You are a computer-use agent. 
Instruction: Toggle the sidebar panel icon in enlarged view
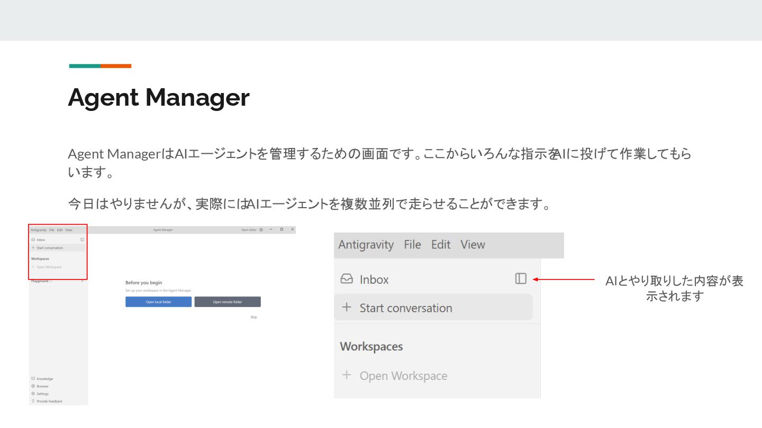tap(521, 278)
